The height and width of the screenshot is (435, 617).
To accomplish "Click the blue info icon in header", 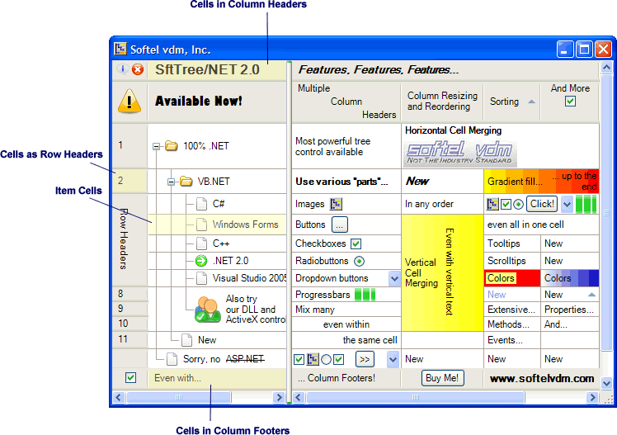I will [123, 70].
